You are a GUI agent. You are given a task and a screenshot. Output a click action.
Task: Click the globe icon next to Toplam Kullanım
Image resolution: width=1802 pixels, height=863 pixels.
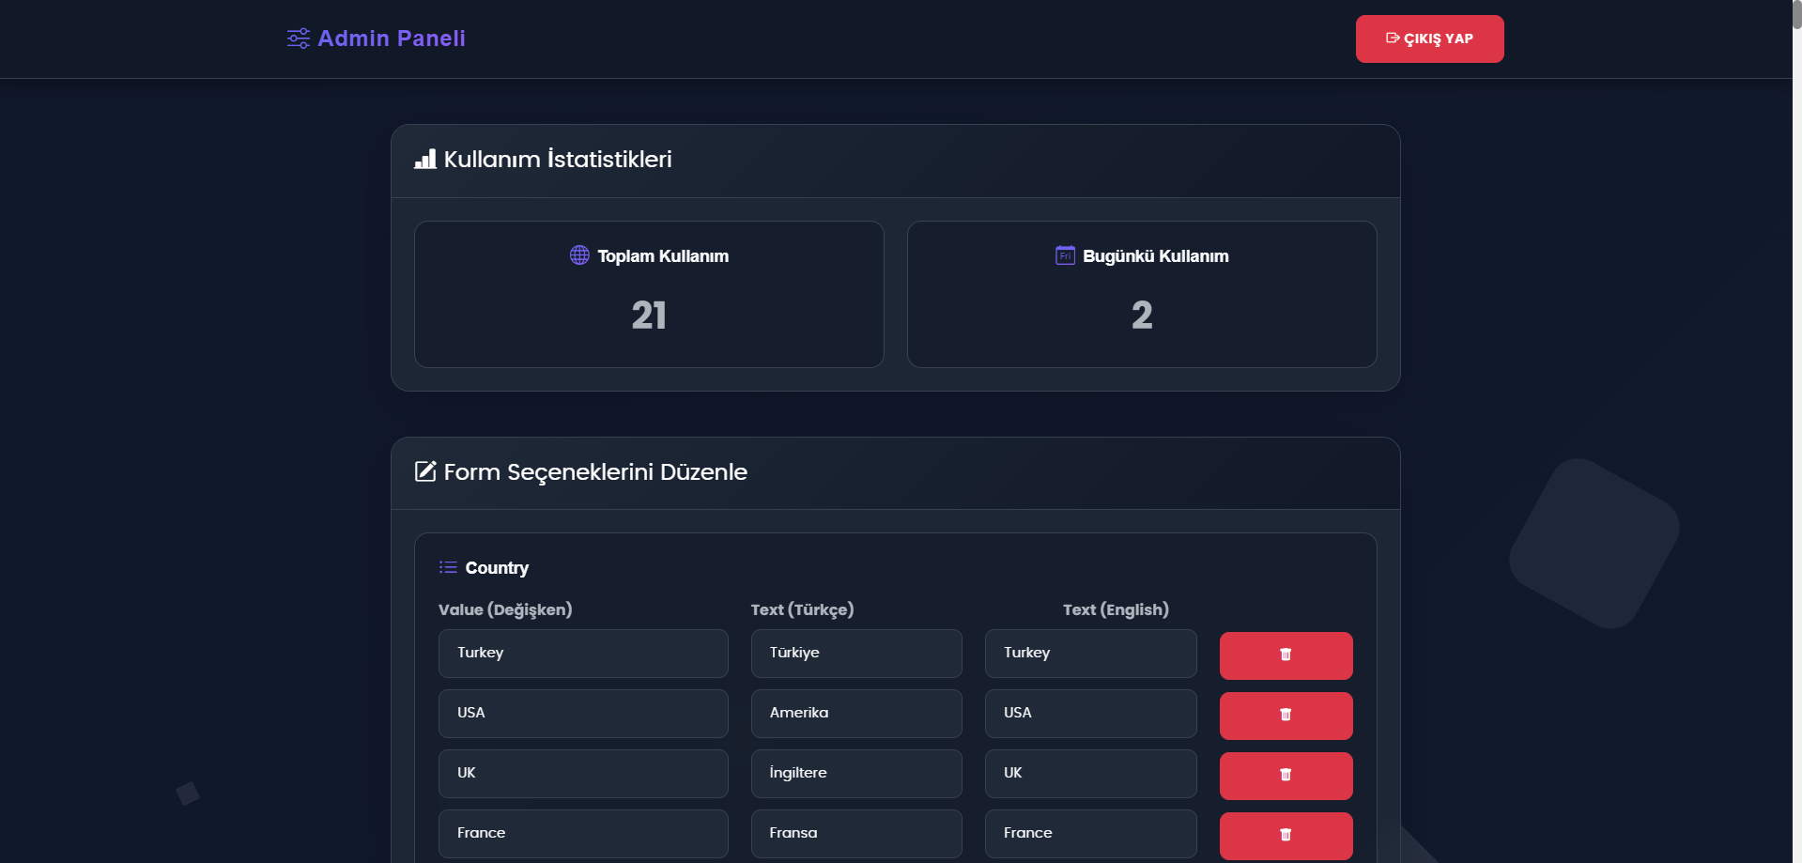tap(579, 255)
